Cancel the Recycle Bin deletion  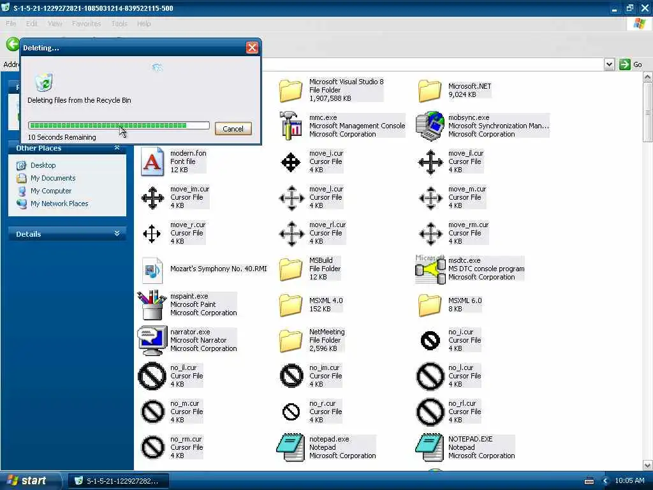click(233, 129)
